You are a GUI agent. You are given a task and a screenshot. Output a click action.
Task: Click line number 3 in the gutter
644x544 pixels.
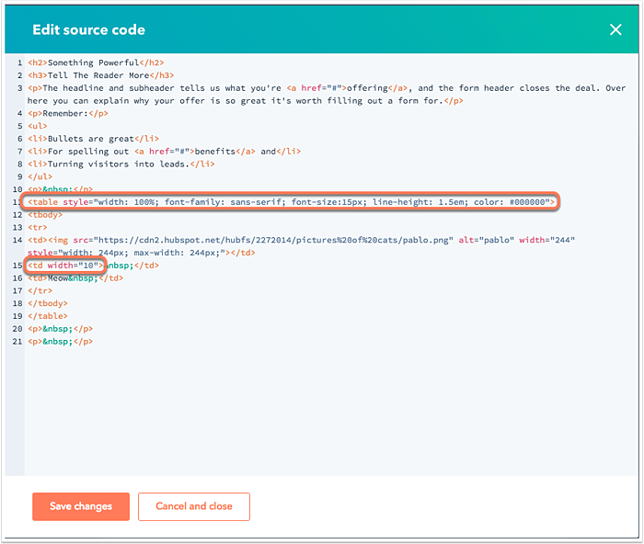tap(19, 88)
